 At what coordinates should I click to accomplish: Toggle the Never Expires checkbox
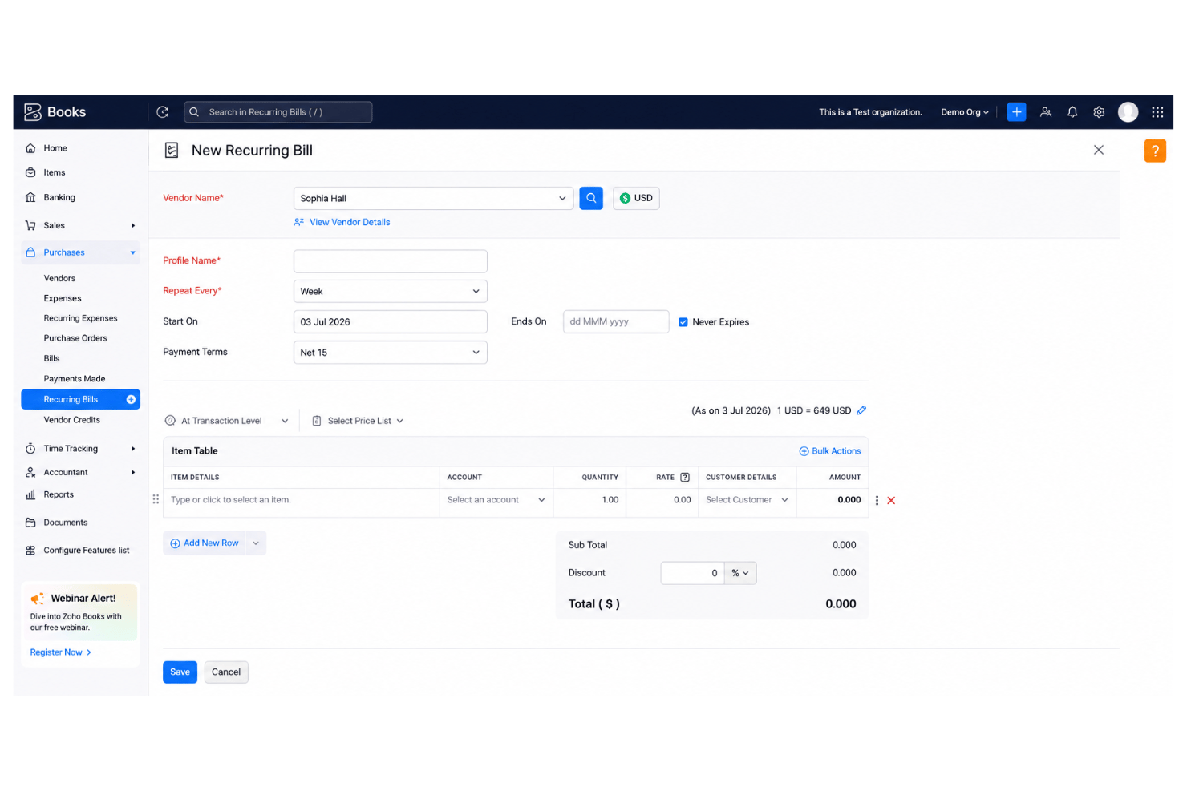pos(683,322)
